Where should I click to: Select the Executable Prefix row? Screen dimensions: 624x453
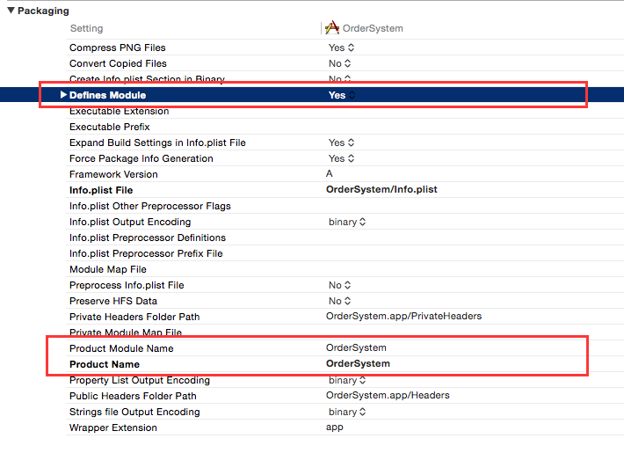tap(345, 127)
